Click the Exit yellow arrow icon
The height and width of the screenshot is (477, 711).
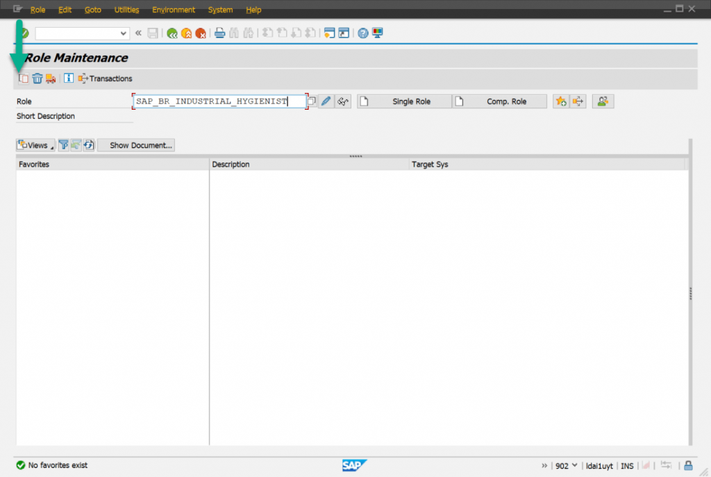(186, 33)
